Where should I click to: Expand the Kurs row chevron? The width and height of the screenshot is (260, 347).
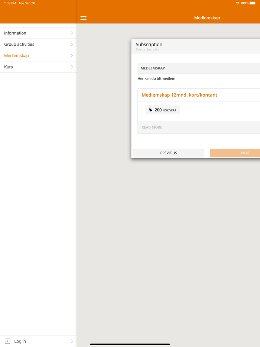[72, 67]
